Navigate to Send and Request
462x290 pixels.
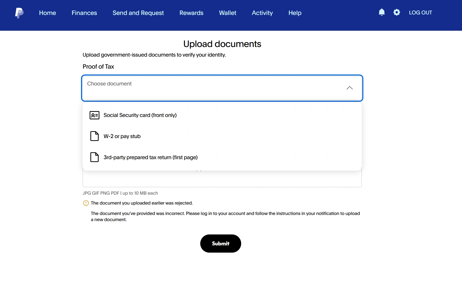(138, 13)
